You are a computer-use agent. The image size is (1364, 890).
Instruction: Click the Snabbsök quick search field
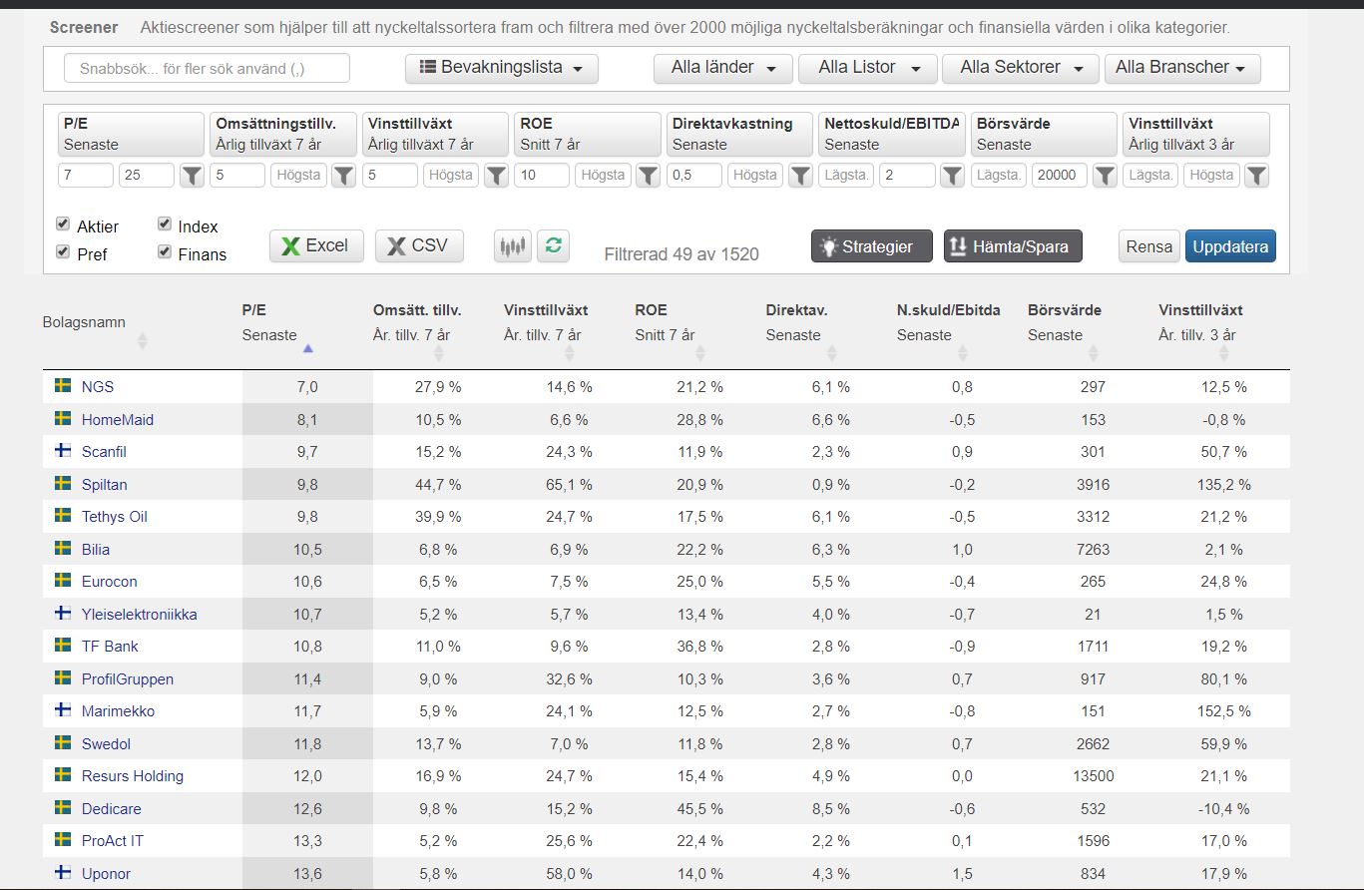[208, 69]
